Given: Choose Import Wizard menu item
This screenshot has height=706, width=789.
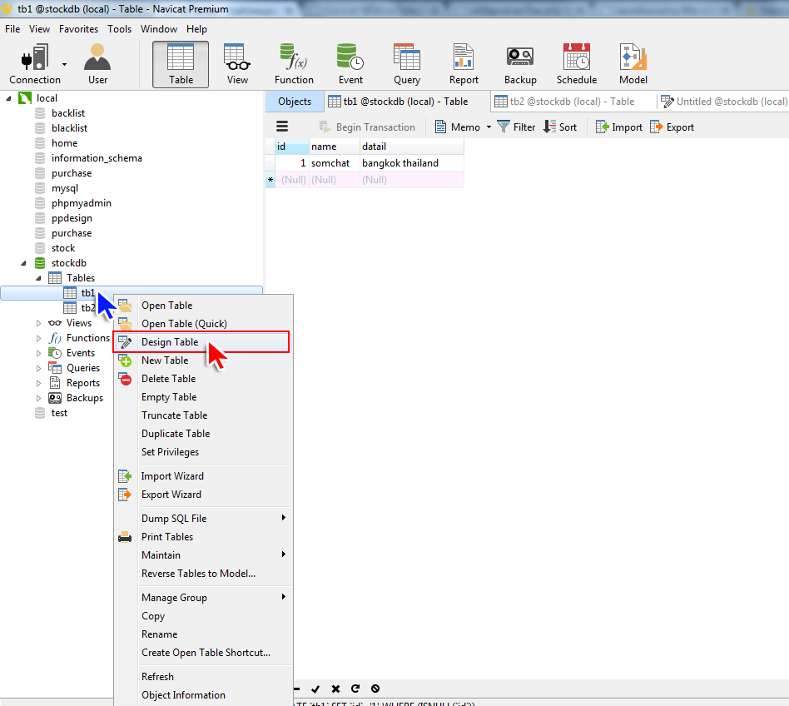Looking at the screenshot, I should coord(203,476).
